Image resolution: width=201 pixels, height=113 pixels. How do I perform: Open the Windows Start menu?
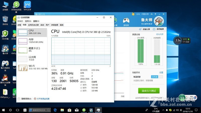[4, 110]
